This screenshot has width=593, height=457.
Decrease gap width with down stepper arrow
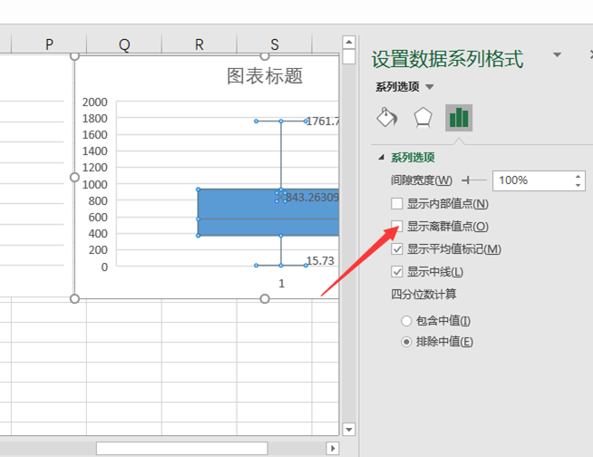[578, 185]
